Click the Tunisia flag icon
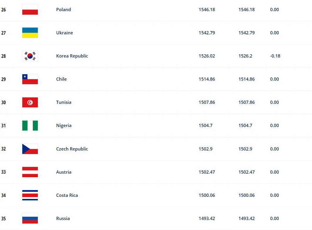This screenshot has width=312, height=230. [30, 102]
